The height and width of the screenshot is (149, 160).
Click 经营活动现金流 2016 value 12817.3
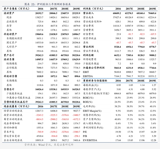[x=39, y=111]
